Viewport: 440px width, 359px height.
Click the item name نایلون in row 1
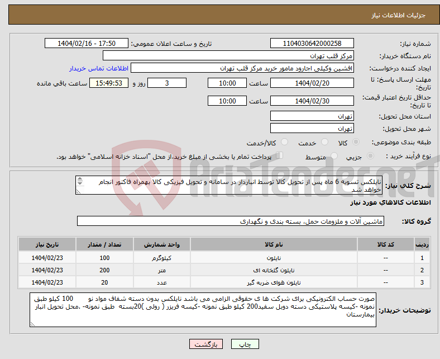tap(274, 258)
